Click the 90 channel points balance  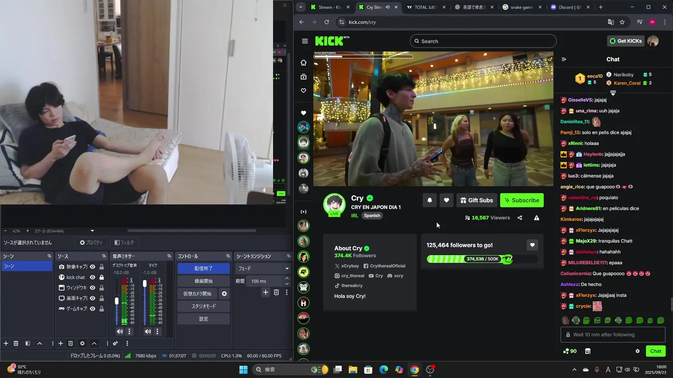point(569,351)
